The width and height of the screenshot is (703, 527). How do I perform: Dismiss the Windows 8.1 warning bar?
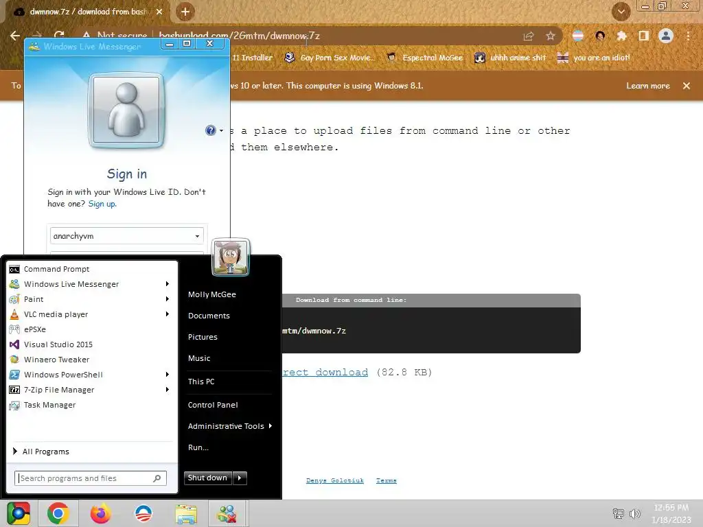tap(687, 86)
